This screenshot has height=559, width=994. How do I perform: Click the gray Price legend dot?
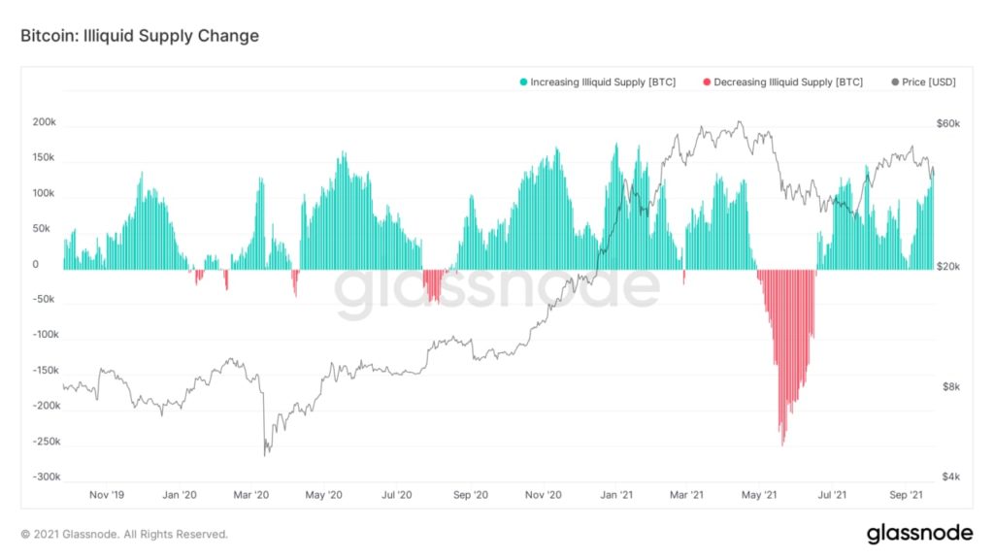pyautogui.click(x=895, y=82)
